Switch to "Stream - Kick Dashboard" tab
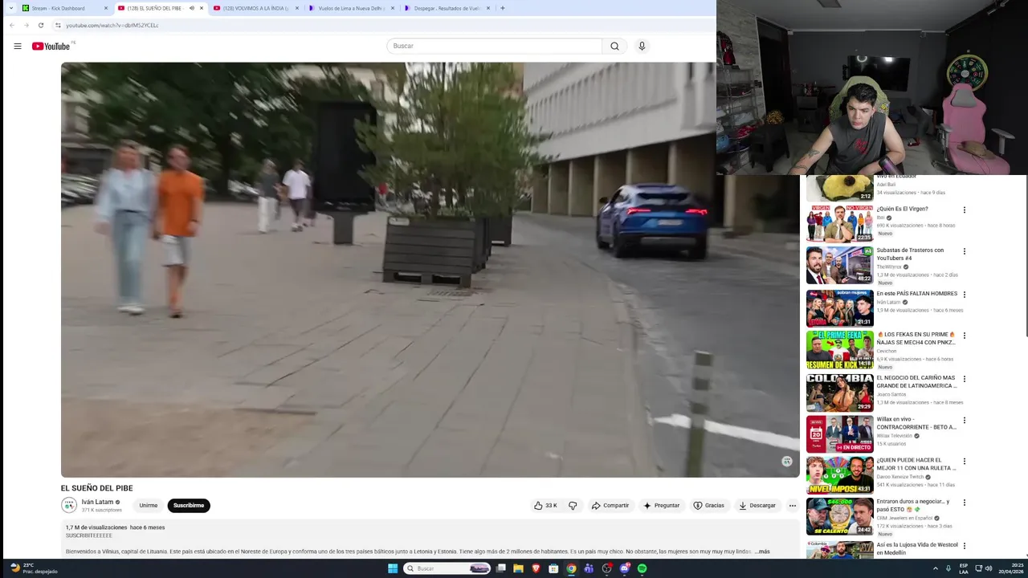The height and width of the screenshot is (578, 1028). pos(64,8)
